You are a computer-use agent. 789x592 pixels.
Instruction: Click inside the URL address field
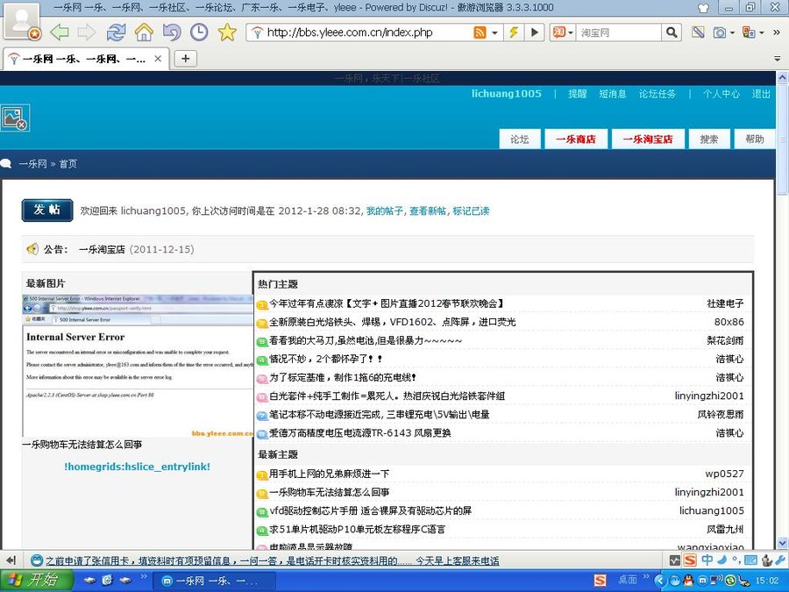point(364,32)
